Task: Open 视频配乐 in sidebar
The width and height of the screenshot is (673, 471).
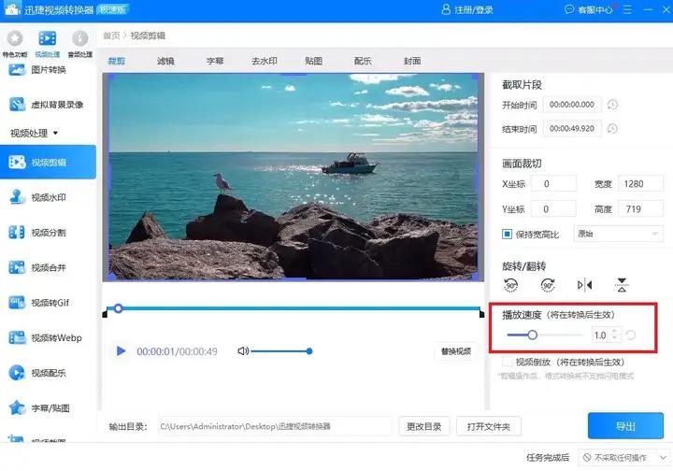Action: point(48,373)
